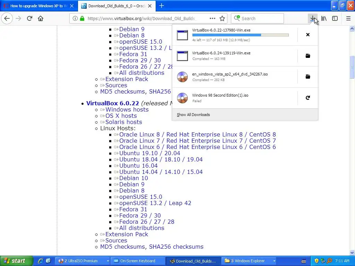The width and height of the screenshot is (355, 266).
Task: Click the green padlock security icon
Action: 82,18
